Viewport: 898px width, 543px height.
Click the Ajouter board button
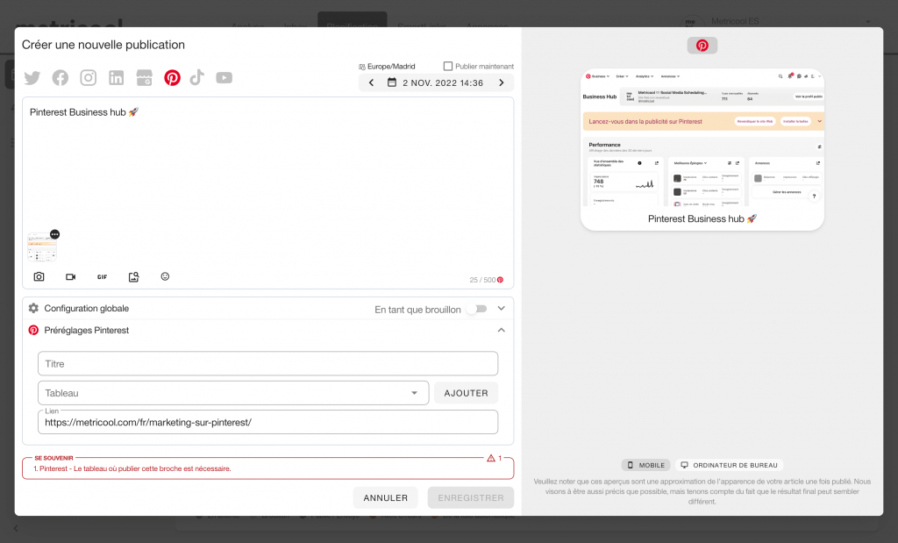[x=467, y=393]
